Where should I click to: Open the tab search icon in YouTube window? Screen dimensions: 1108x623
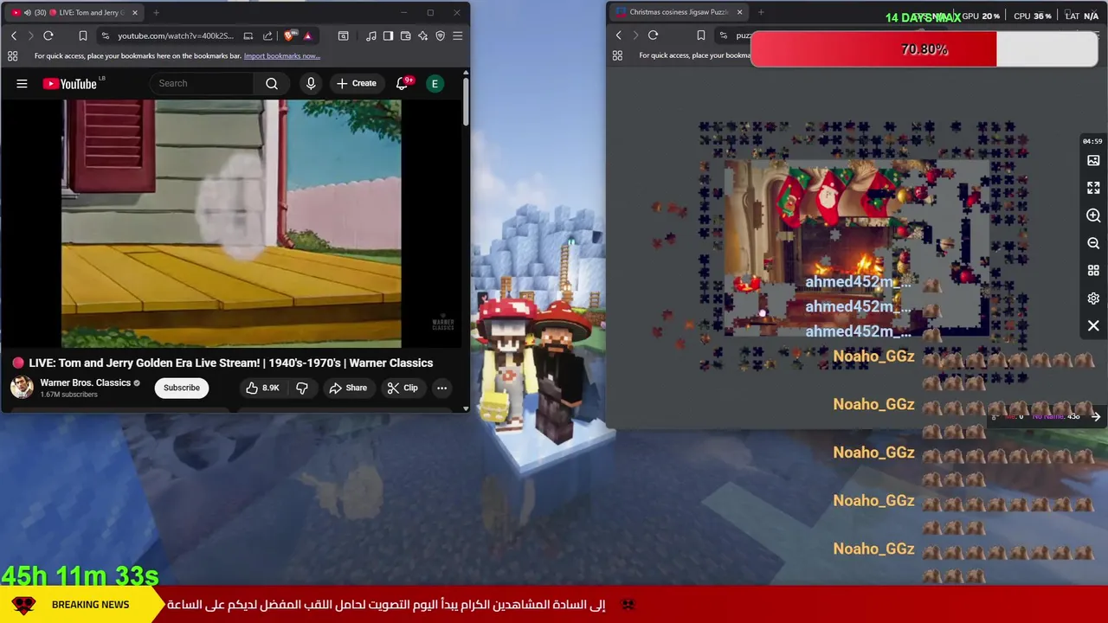(344, 35)
